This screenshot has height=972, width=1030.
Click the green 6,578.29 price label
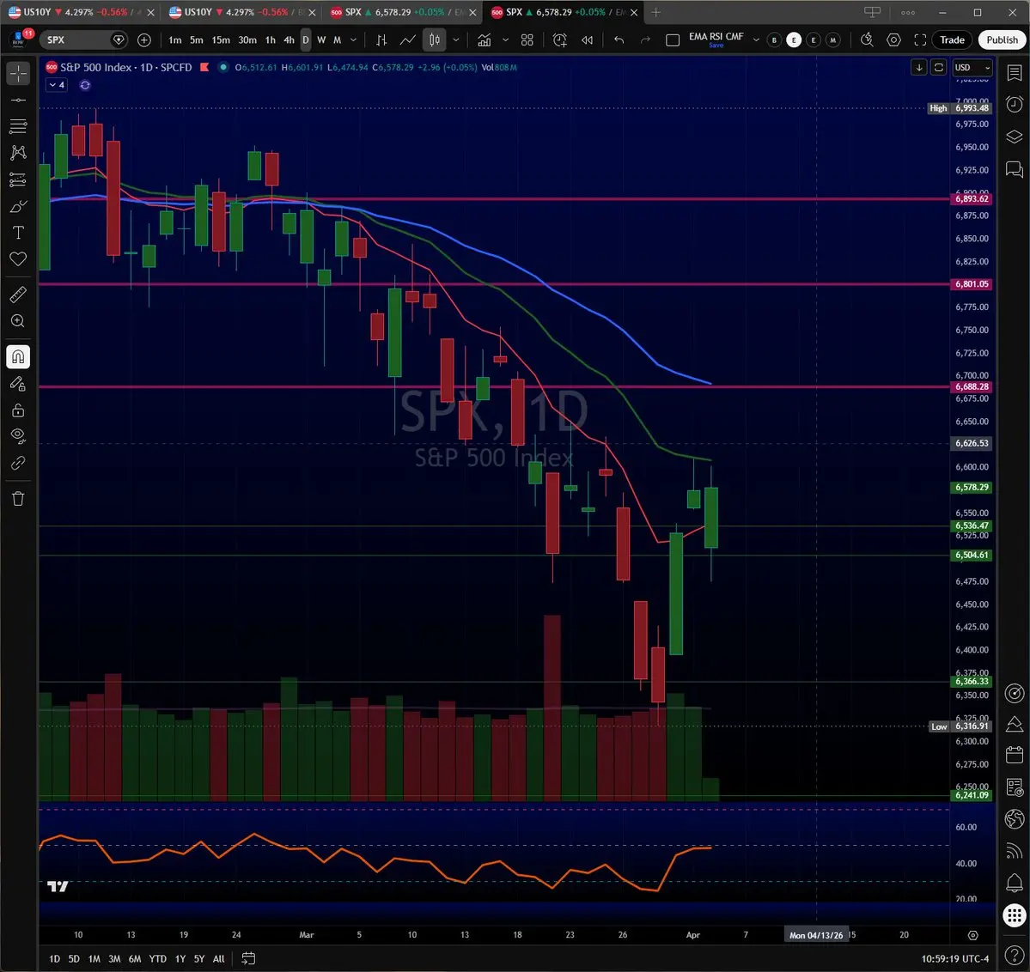[x=972, y=488]
